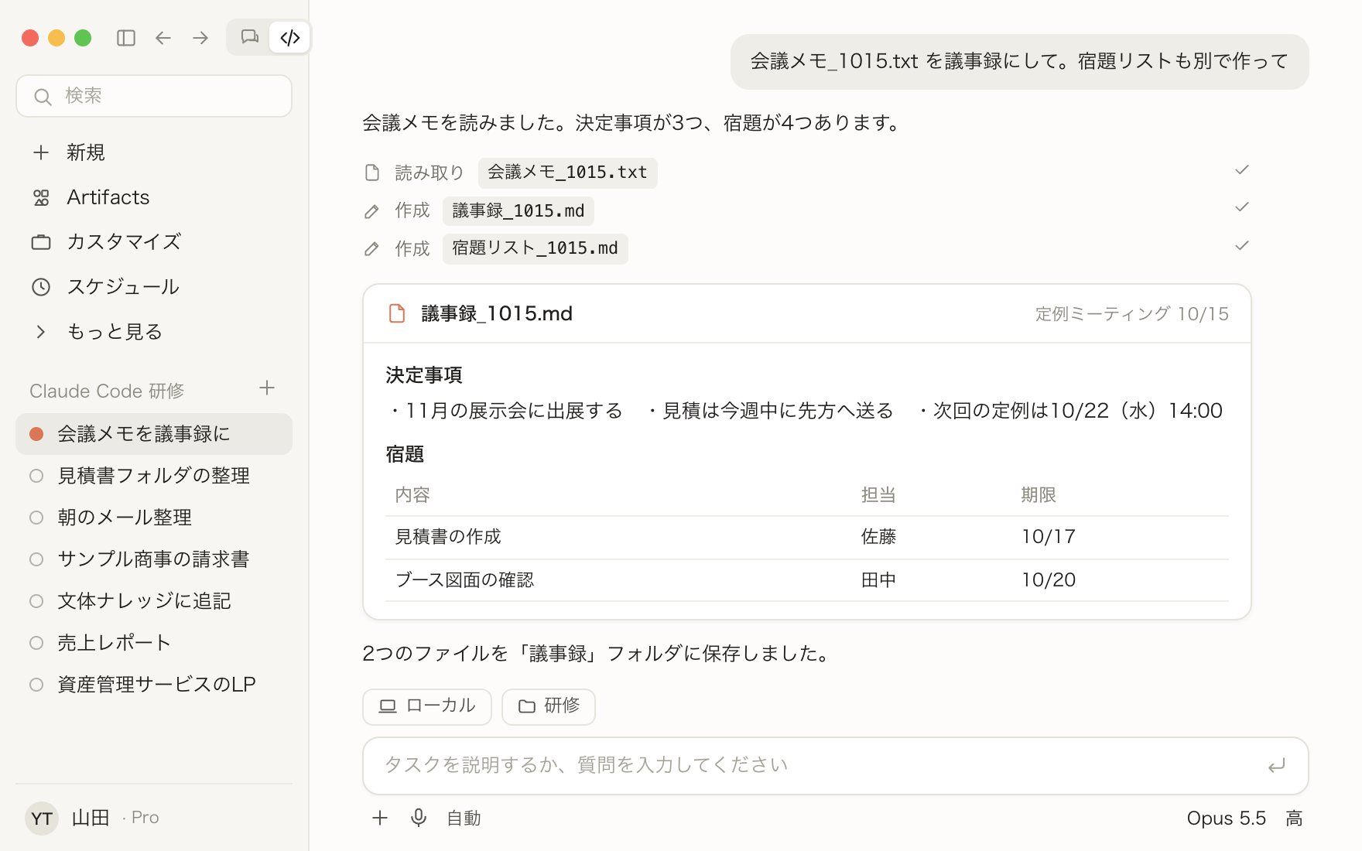The width and height of the screenshot is (1362, 851).
Task: Start a new session with 新規
Action: 154,152
